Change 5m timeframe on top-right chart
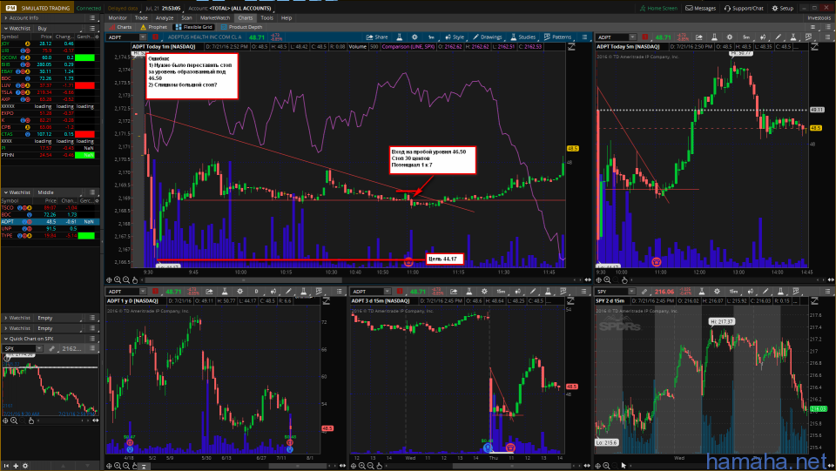This screenshot has height=471, width=836. pyautogui.click(x=746, y=37)
